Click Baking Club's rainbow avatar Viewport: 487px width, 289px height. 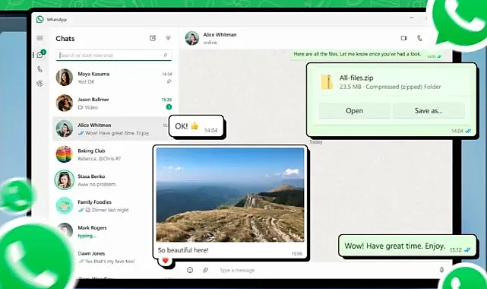[65, 154]
